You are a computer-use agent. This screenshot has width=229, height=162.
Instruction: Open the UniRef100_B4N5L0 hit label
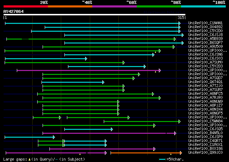coord(205,133)
